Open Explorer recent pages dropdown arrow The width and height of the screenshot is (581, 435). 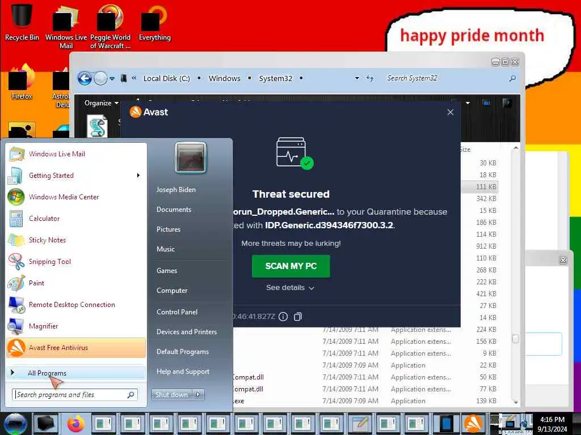112,78
